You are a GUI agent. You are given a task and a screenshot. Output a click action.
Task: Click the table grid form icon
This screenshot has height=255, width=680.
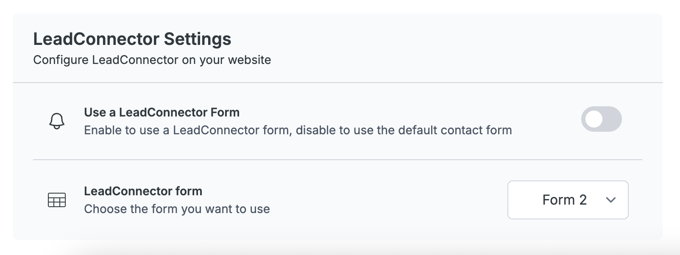coord(57,200)
